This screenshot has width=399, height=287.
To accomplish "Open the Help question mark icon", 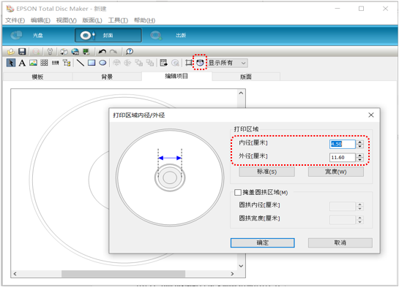I will (x=130, y=52).
